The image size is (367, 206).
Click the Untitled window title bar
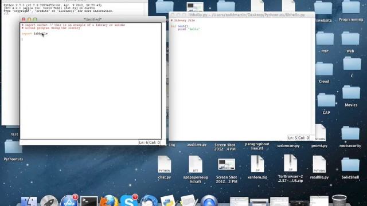click(x=93, y=19)
